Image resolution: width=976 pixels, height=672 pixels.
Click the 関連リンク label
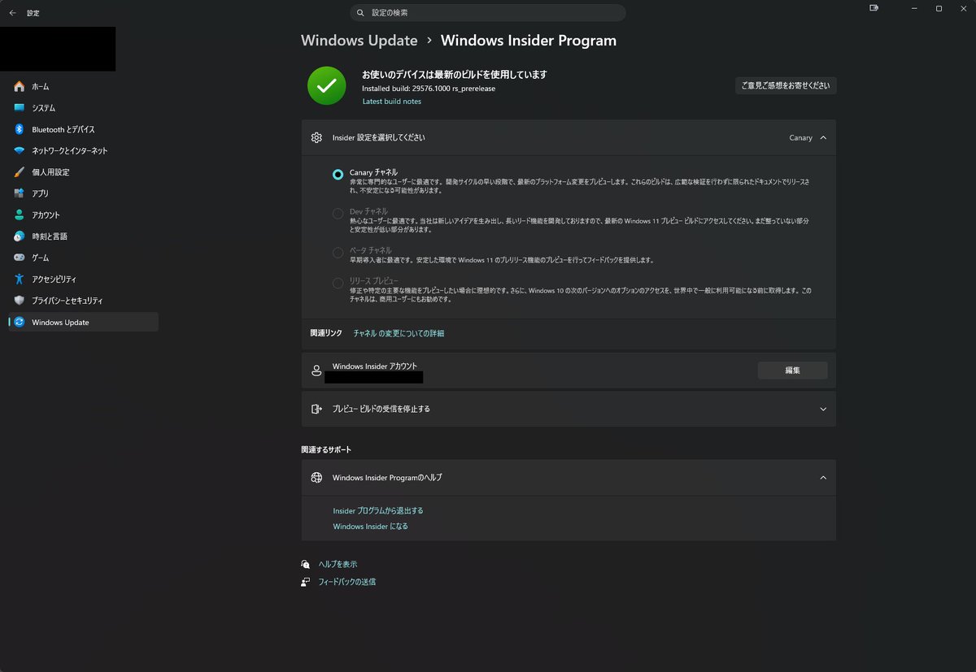pyautogui.click(x=326, y=333)
